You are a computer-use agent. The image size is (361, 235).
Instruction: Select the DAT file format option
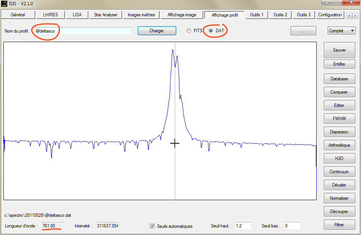tap(211, 31)
